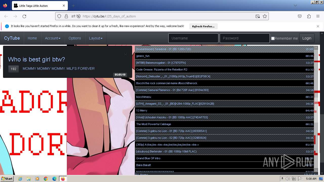Image resolution: width=324 pixels, height=182 pixels.
Task: Select the Bartender - 01 playlist entry
Action: click(225, 151)
